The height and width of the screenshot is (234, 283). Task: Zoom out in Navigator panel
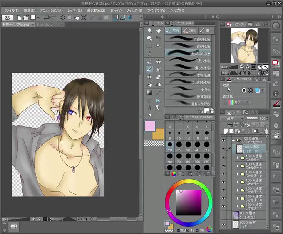(242, 67)
